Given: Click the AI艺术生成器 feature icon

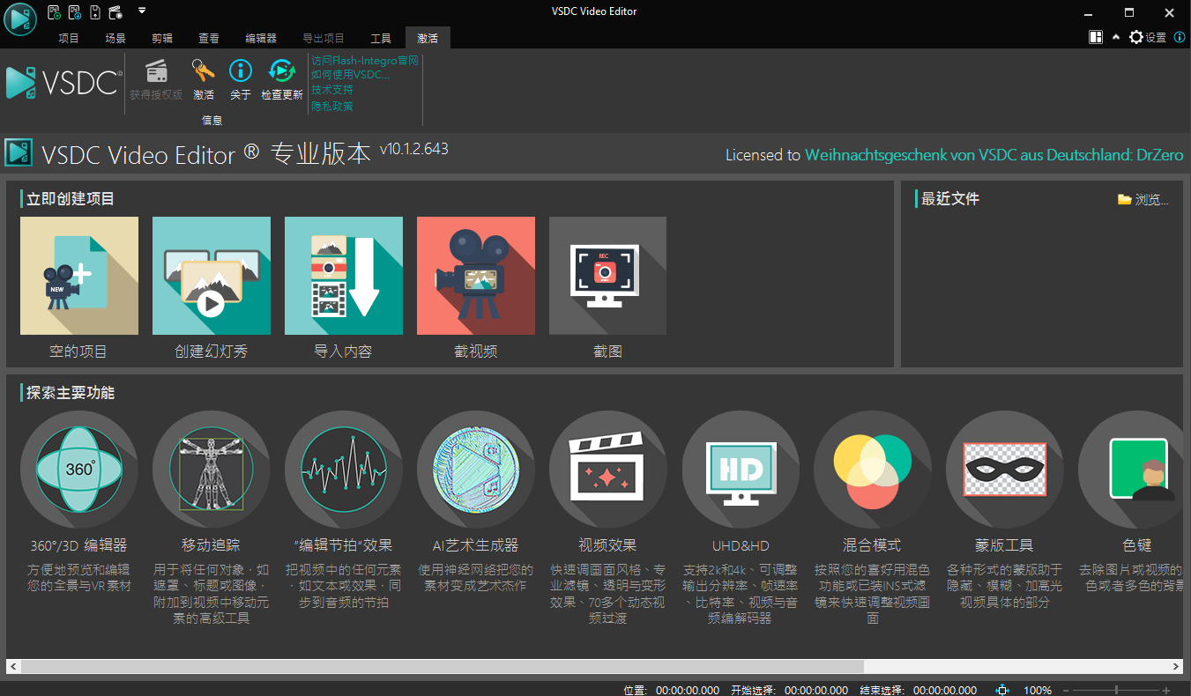Looking at the screenshot, I should [476, 470].
